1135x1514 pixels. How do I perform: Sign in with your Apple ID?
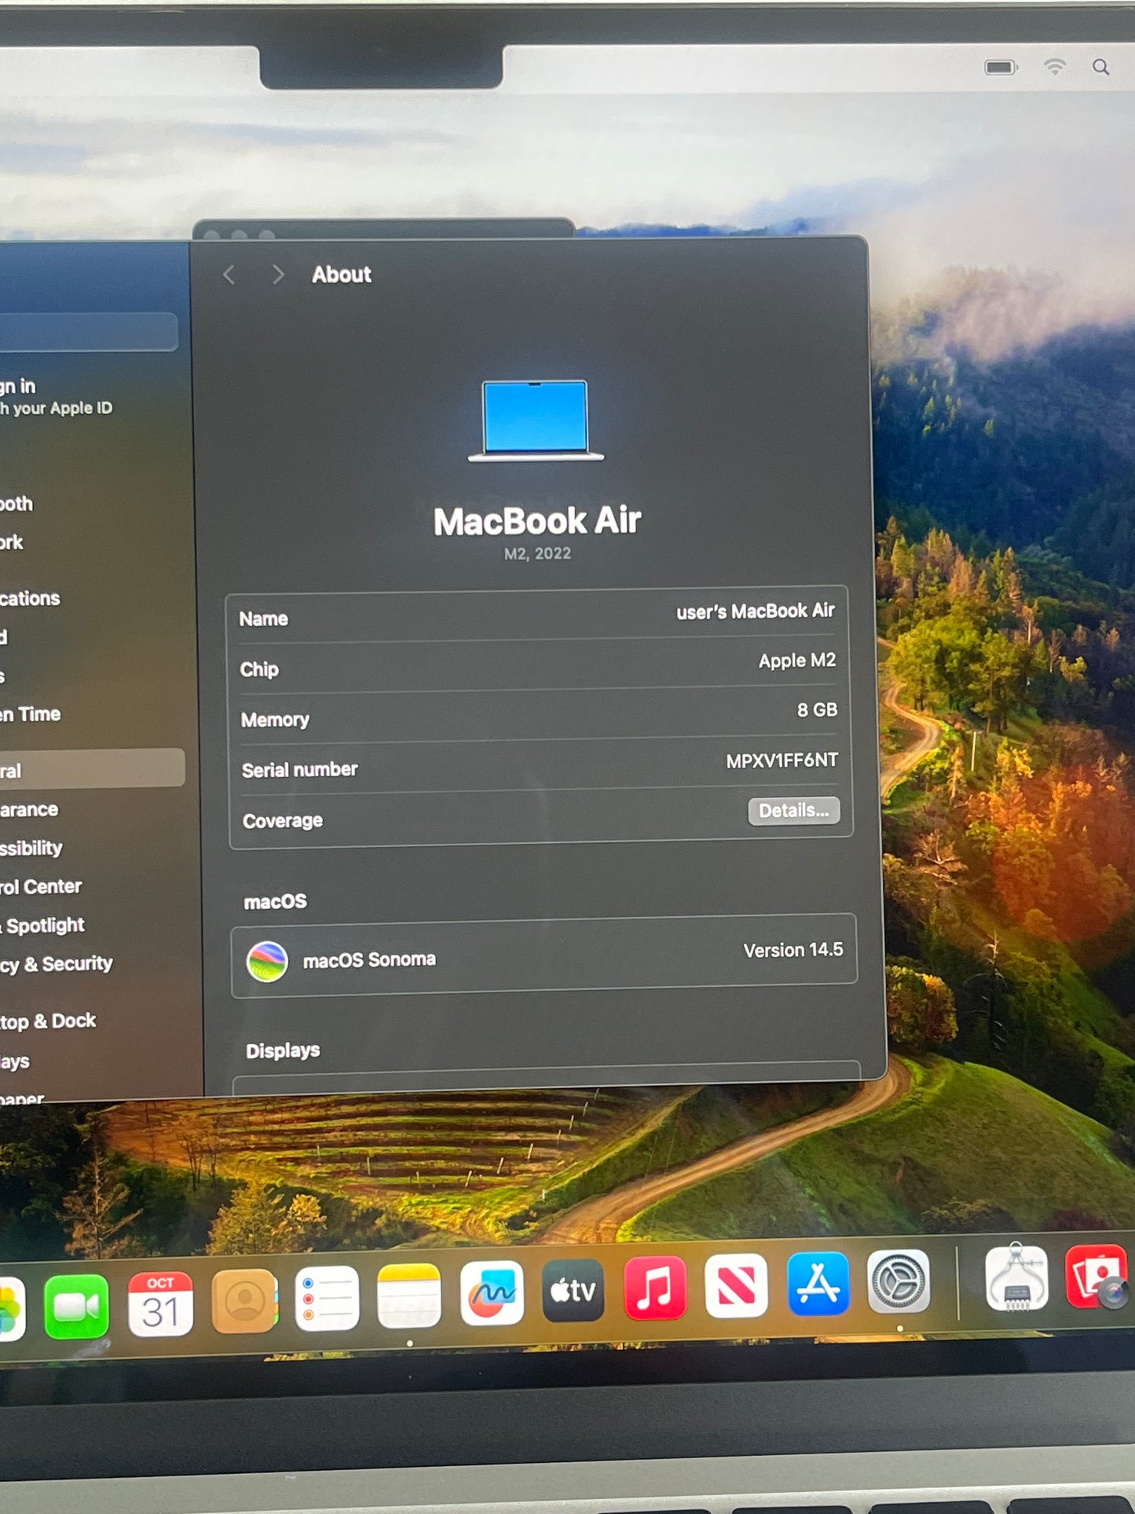point(56,397)
